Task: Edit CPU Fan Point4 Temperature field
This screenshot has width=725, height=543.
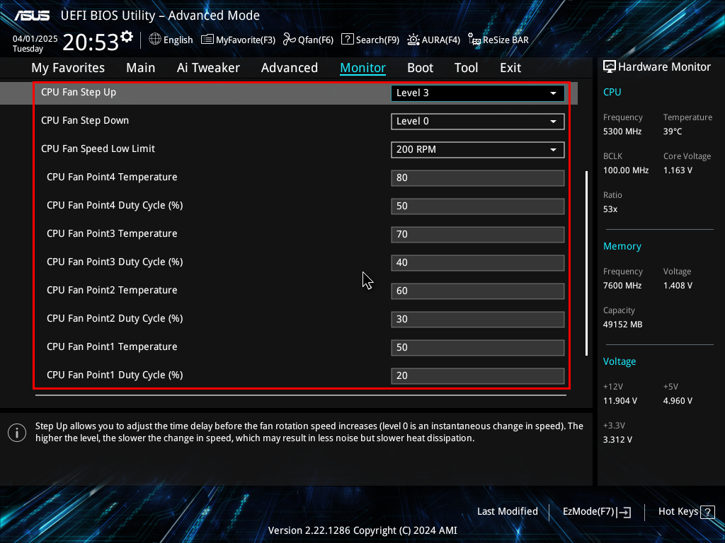Action: [x=478, y=177]
